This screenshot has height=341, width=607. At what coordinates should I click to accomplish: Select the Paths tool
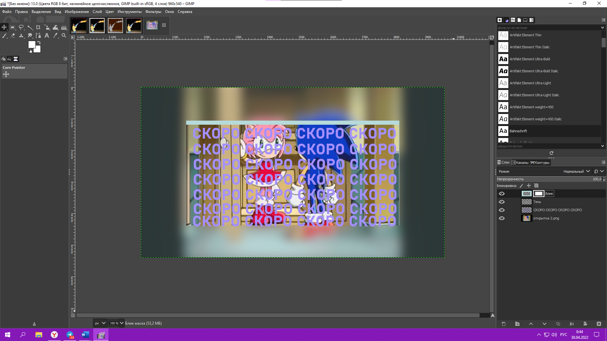(38, 36)
